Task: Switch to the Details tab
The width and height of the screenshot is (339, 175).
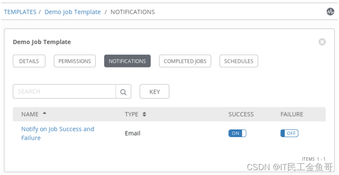Action: 29,61
